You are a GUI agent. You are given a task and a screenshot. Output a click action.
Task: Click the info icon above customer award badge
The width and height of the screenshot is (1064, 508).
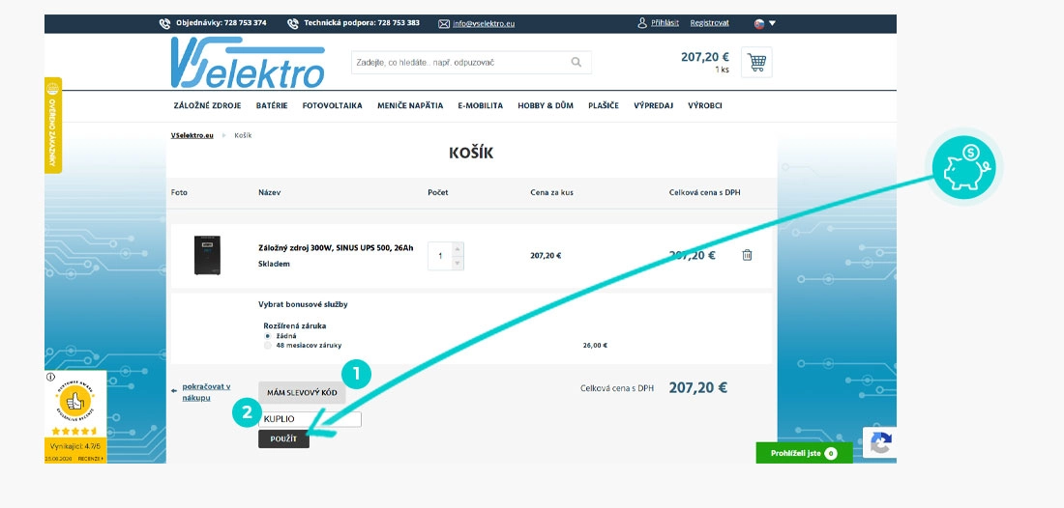click(51, 377)
